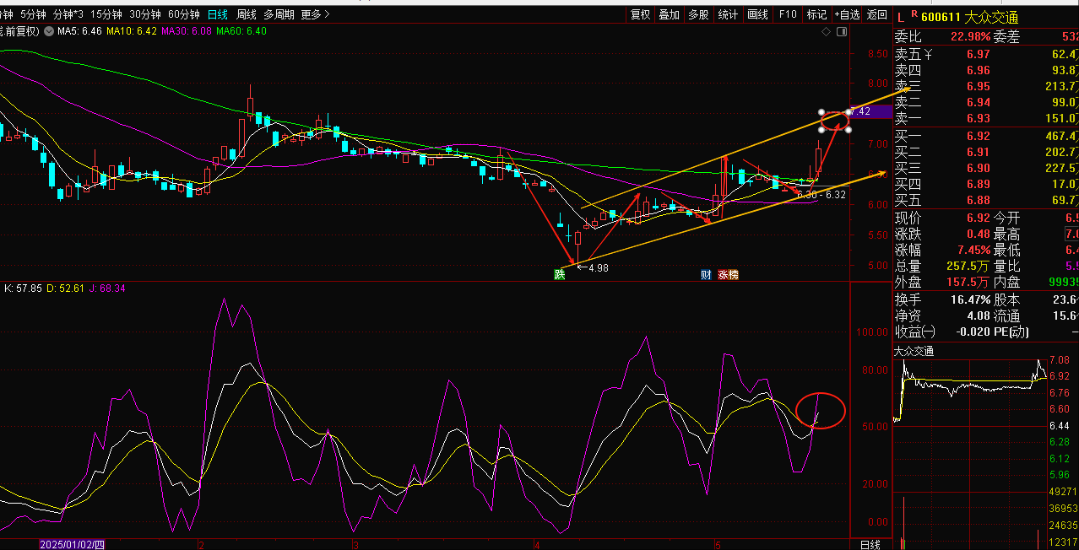Click the MA5: 6.46 indicator label

tap(79, 31)
